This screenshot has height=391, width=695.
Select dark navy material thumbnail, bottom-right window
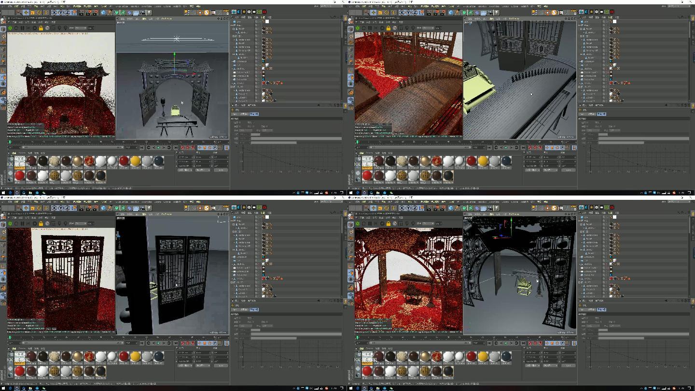(506, 356)
